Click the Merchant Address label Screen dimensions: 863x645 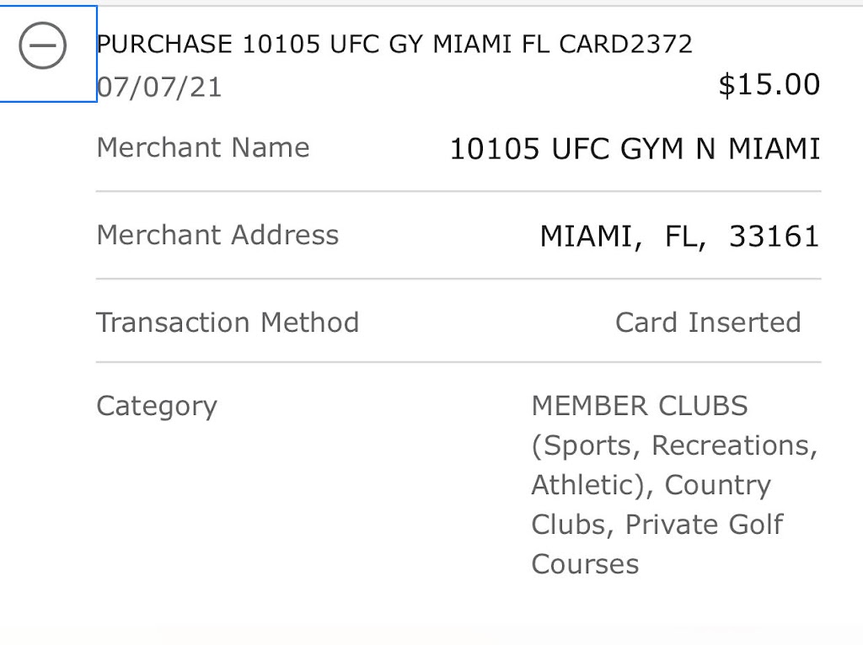click(217, 235)
